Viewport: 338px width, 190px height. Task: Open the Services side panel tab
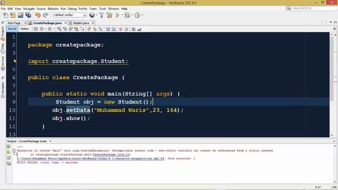point(3,63)
